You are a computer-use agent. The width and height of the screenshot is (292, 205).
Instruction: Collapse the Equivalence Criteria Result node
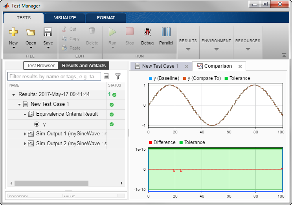pos(25,115)
